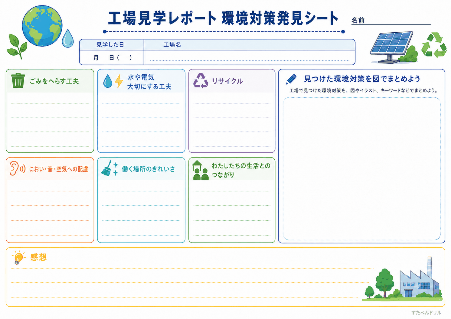Click the large tree beside the factory
The width and height of the screenshot is (451, 319).
coord(385,283)
